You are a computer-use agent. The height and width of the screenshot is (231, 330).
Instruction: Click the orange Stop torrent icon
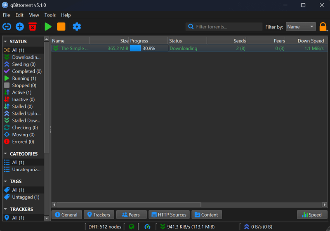point(61,27)
